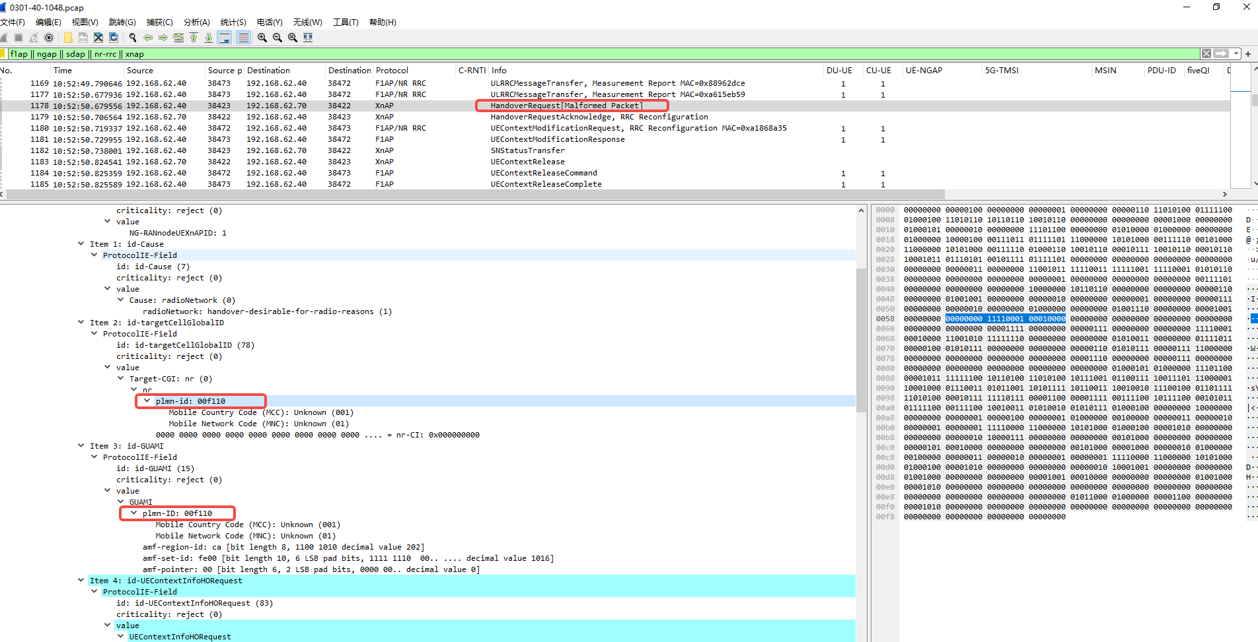The image size is (1258, 642).
Task: Collapse the plmn-id: 00f110 node
Action: (x=147, y=401)
